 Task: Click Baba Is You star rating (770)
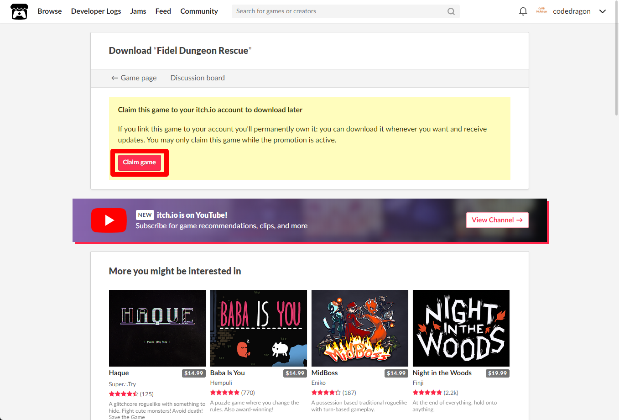233,393
